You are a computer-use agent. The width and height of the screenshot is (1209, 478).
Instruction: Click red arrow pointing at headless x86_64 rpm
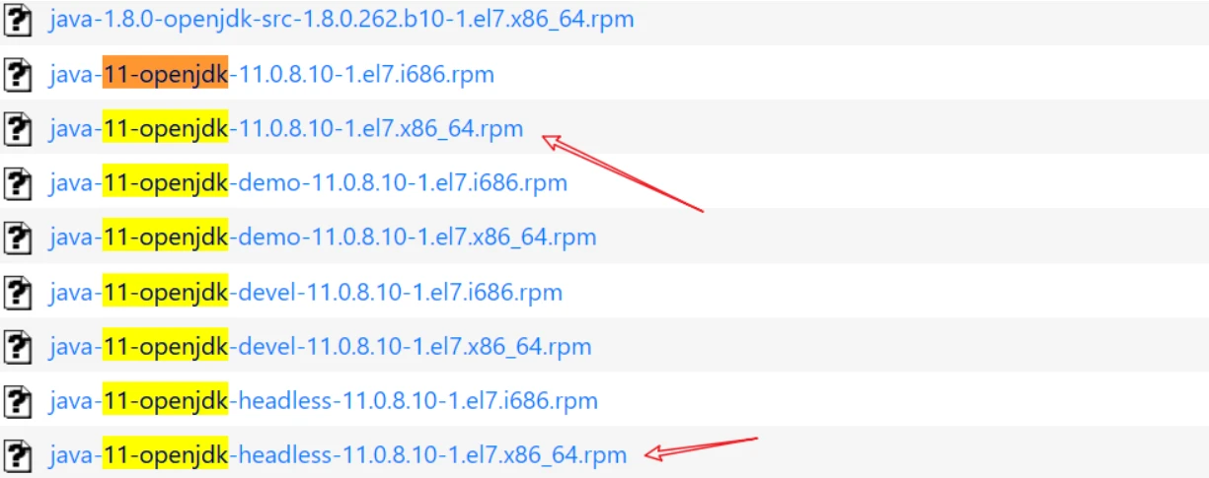point(701,446)
